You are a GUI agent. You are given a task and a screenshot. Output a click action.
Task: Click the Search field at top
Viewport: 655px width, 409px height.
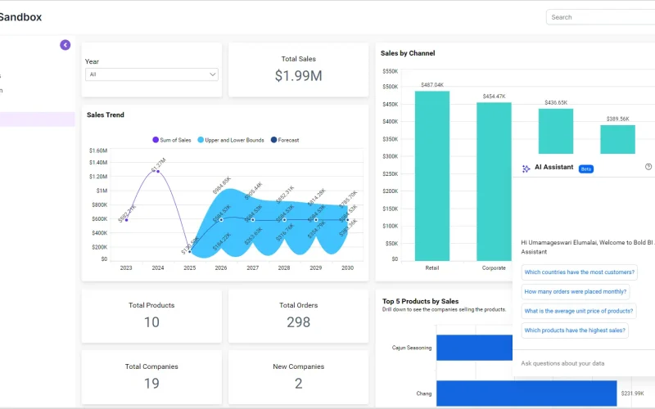pyautogui.click(x=602, y=17)
